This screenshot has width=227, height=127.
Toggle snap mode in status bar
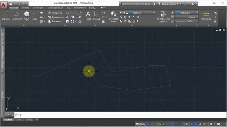(x=152, y=124)
